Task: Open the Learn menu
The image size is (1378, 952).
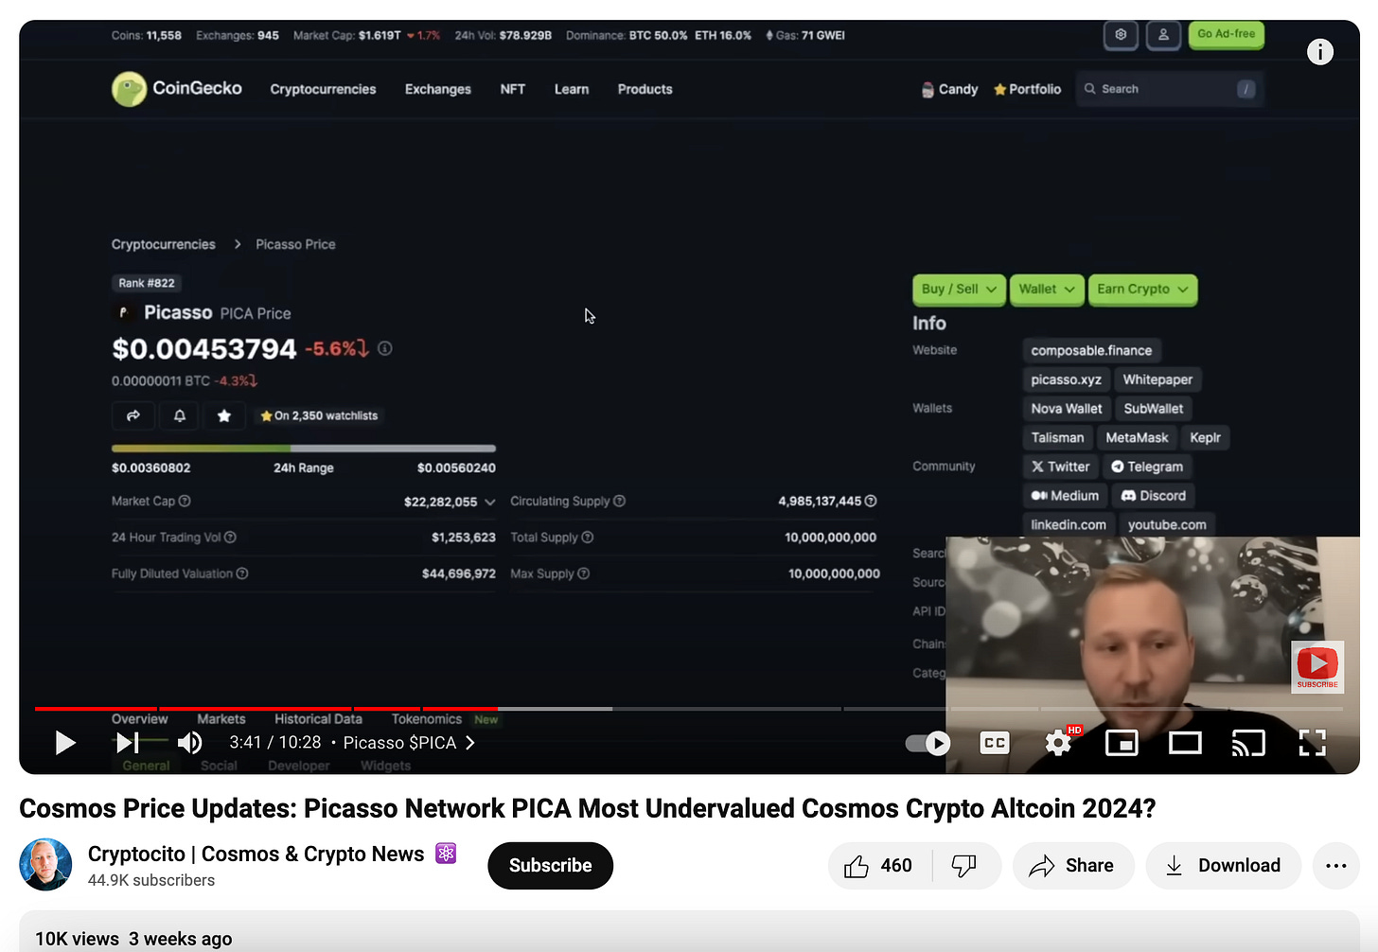Action: click(x=572, y=89)
